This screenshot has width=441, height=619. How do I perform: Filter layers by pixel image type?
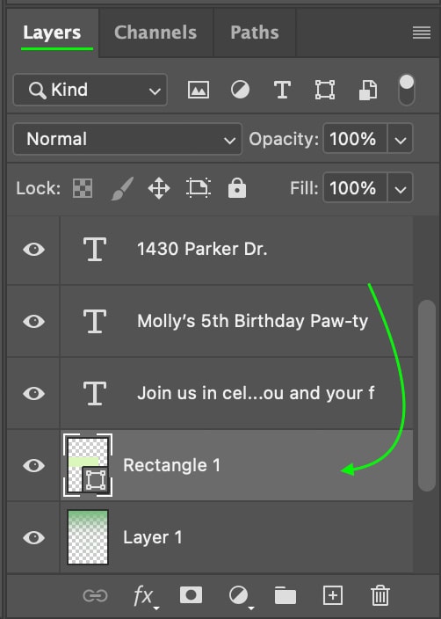(199, 90)
